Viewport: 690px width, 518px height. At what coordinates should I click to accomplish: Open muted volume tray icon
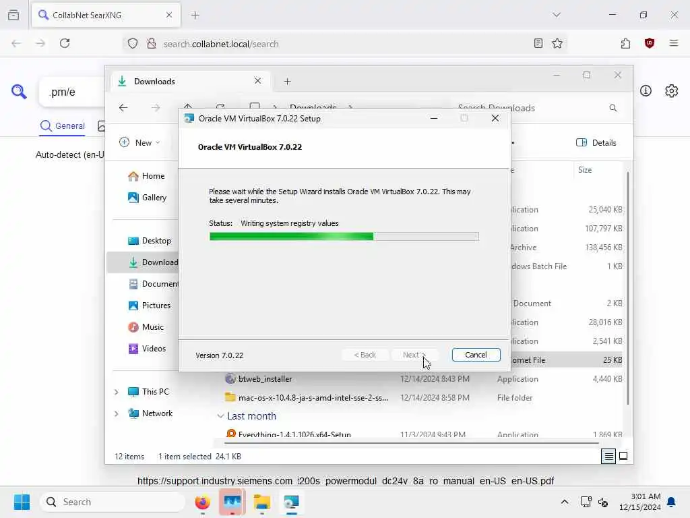tap(603, 502)
